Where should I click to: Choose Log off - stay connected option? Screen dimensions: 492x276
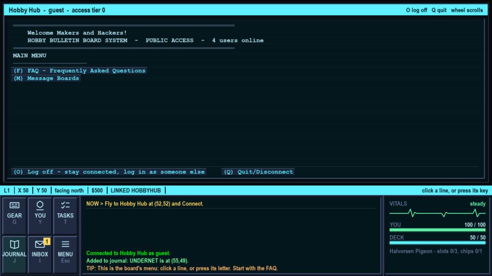pos(109,172)
